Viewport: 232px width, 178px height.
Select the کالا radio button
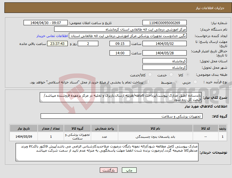coord(188,75)
